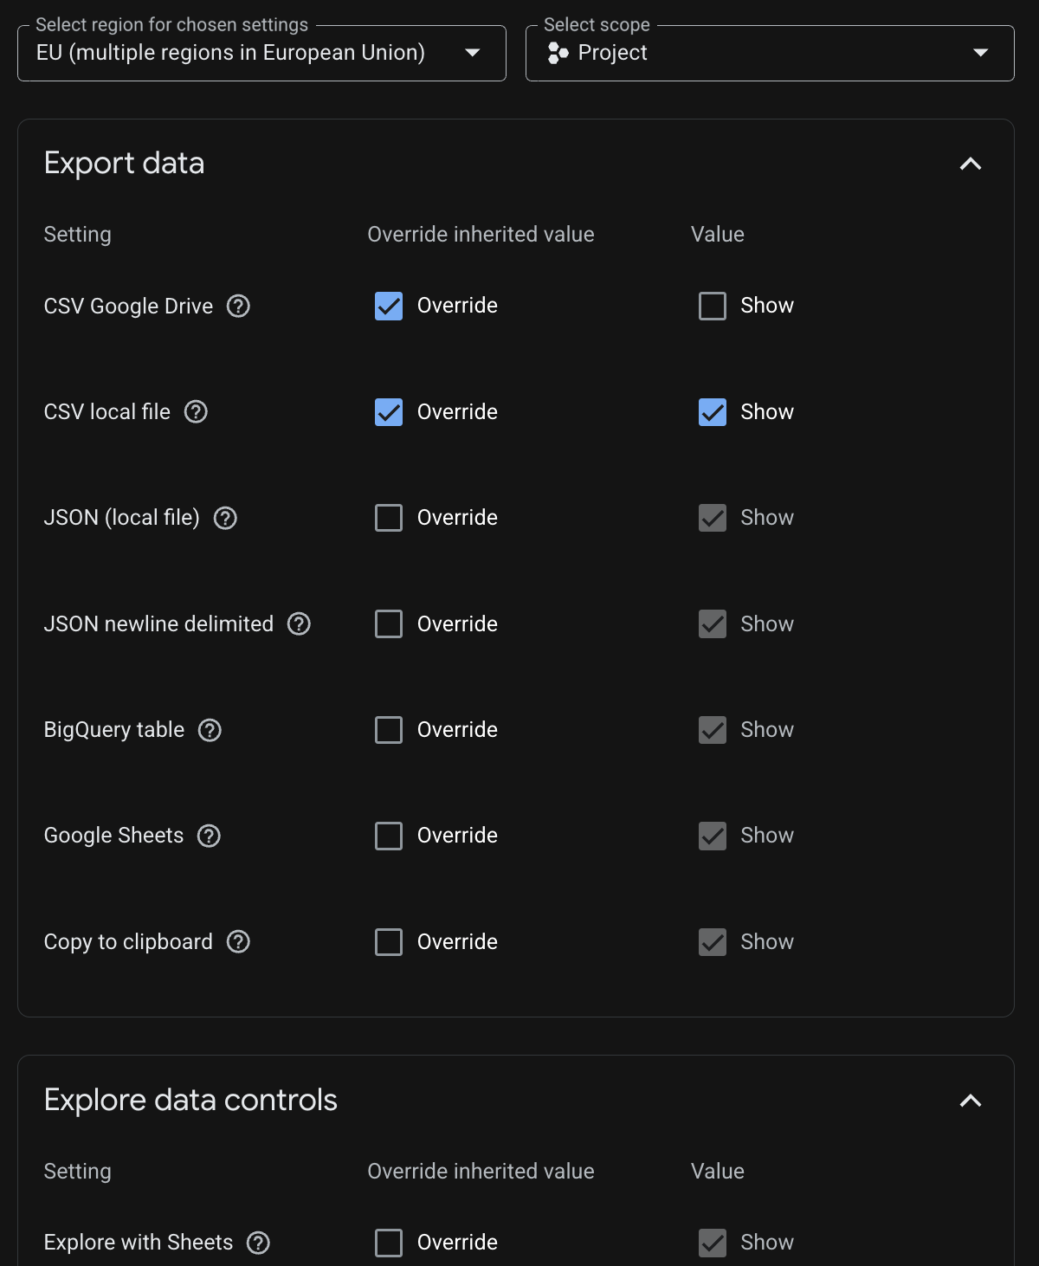Click help icon for Explore with Sheets
Screen dimensions: 1039x1266
[258, 1243]
